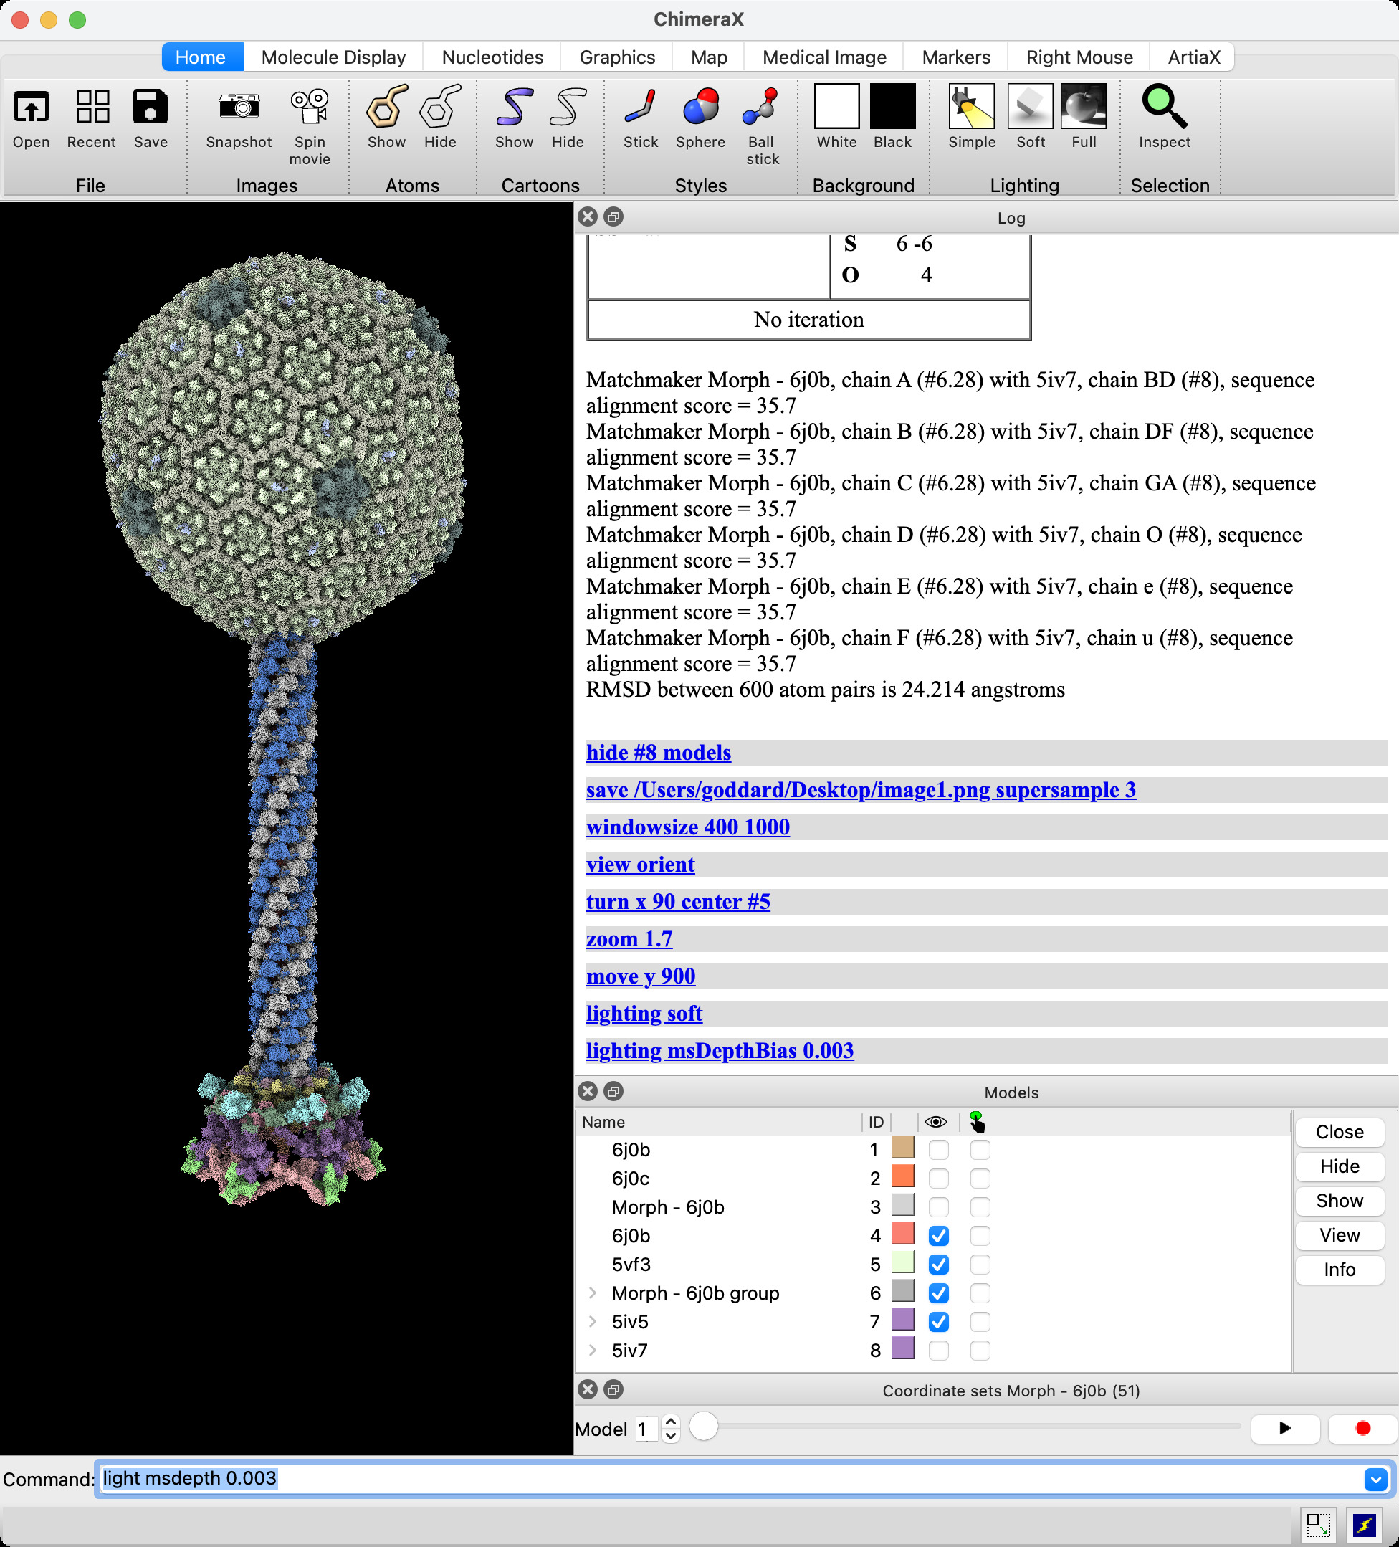Viewport: 1399px width, 1547px height.
Task: Click the 'lighting soft' log link
Action: (644, 1014)
